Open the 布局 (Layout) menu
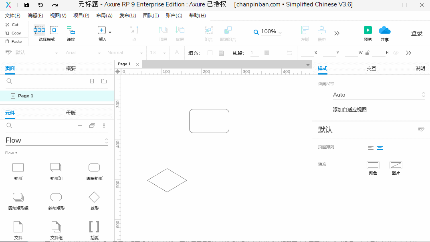The height and width of the screenshot is (242, 430). 104,16
